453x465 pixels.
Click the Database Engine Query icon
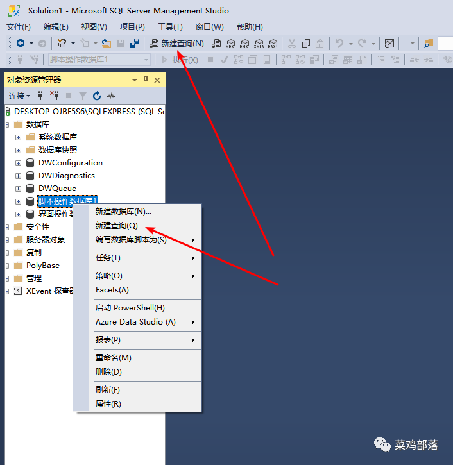[216, 44]
